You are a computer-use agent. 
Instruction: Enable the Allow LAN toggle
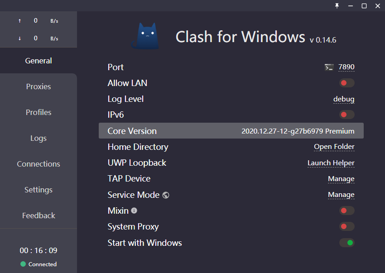point(346,83)
